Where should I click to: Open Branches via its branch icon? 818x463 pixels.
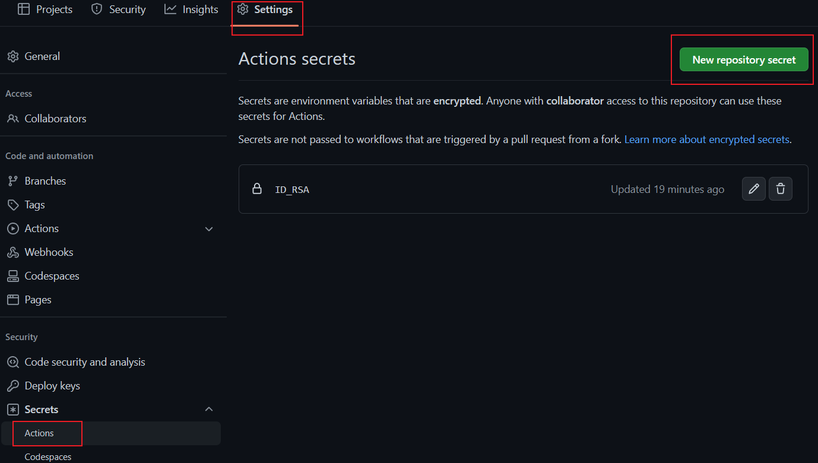tap(12, 180)
